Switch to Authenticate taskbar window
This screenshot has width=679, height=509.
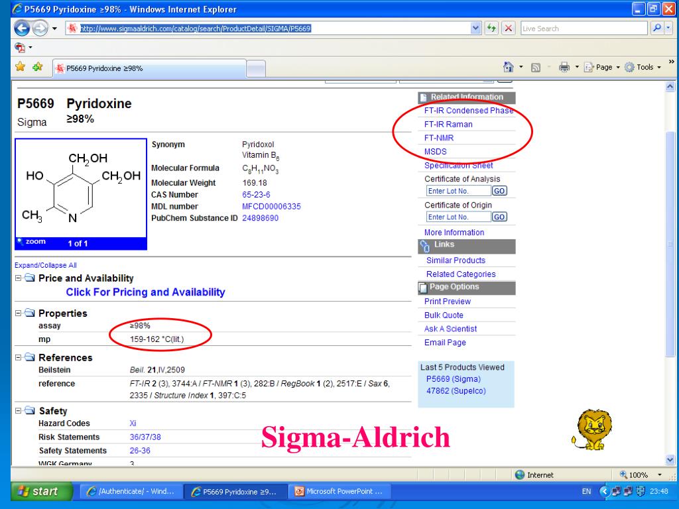131,491
